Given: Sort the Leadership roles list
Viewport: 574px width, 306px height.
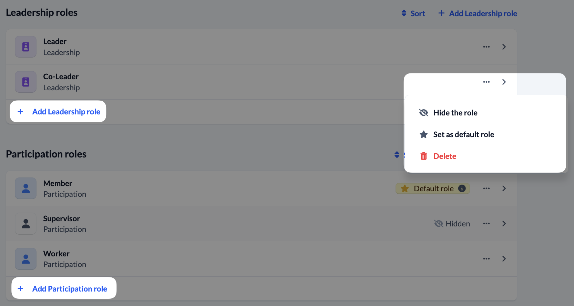Looking at the screenshot, I should point(413,13).
